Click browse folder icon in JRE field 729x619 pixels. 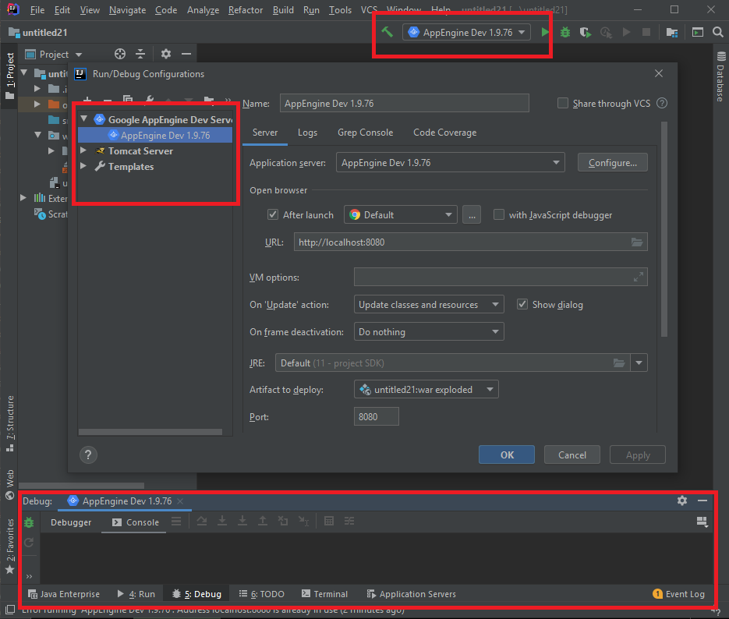619,363
